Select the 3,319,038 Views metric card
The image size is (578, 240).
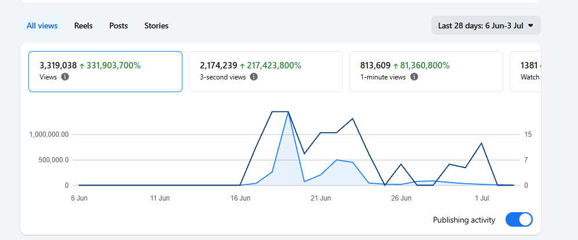[105, 71]
